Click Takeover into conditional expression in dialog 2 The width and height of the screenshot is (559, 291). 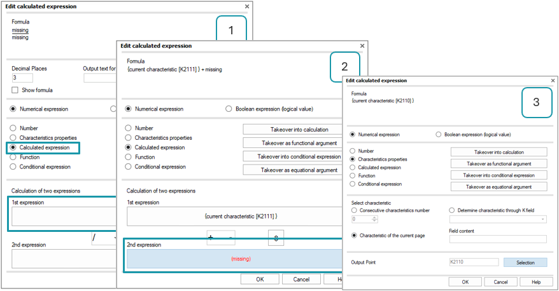click(x=292, y=156)
